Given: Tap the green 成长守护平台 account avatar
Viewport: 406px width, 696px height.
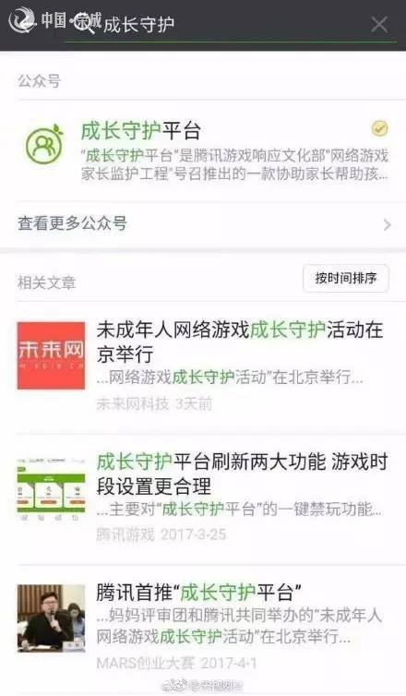Looking at the screenshot, I should click(x=44, y=144).
